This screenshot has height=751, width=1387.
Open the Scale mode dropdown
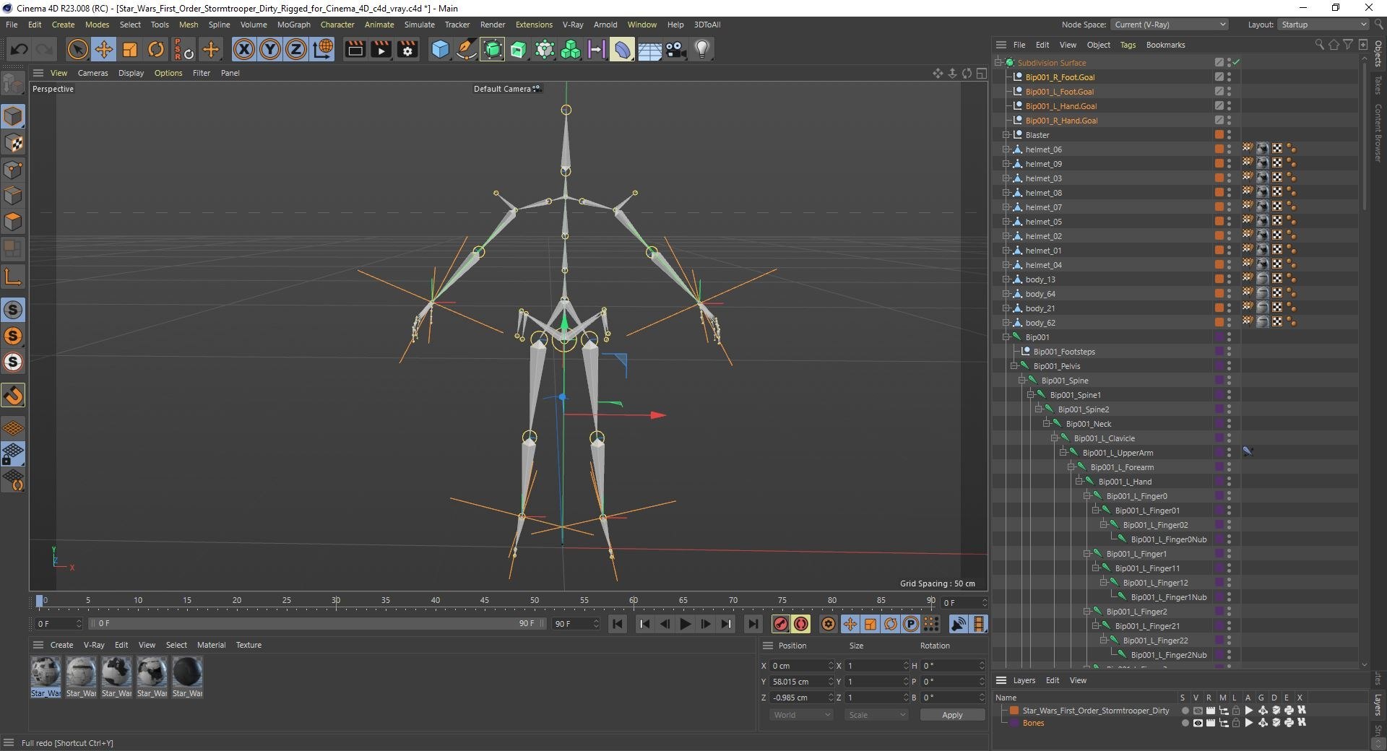876,715
